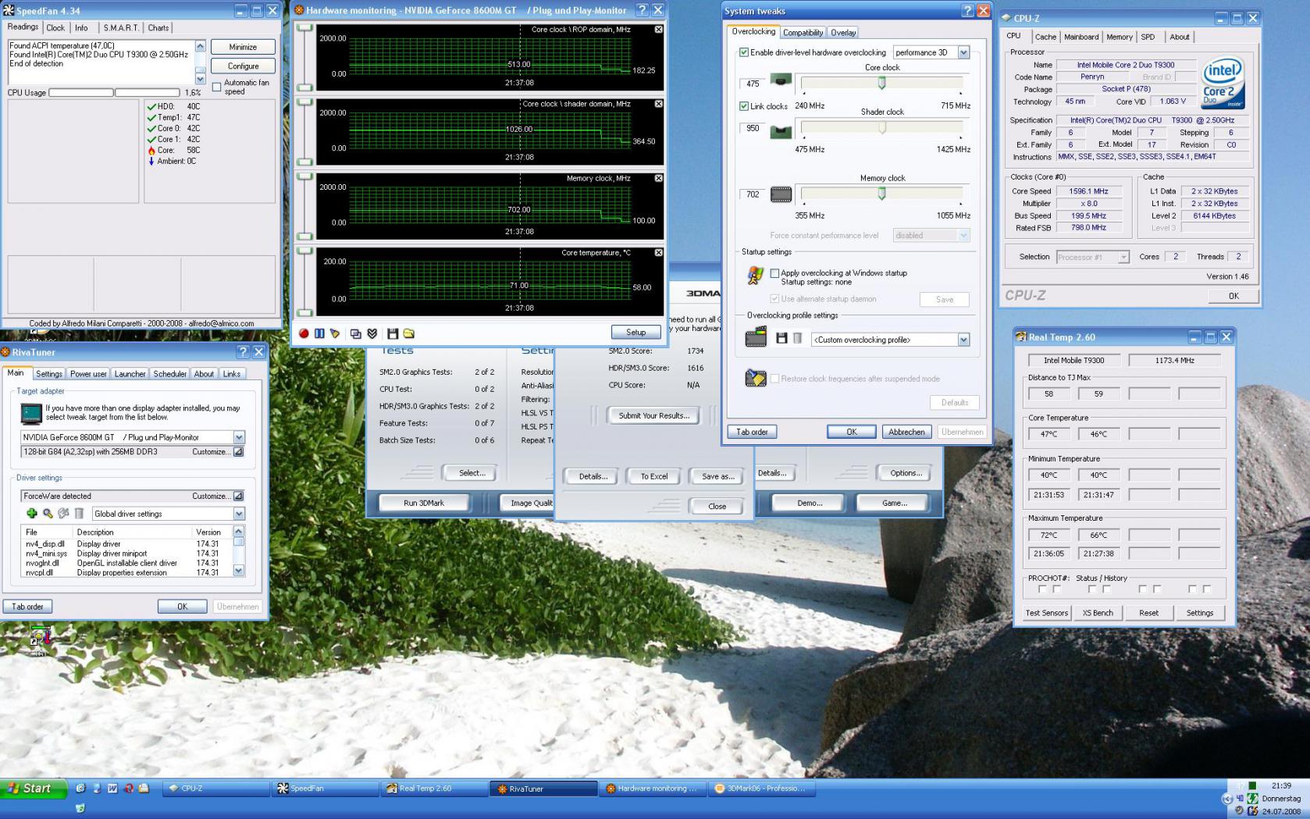
Task: Click the trash icon in RivaTuner Driver settings
Action: click(79, 513)
